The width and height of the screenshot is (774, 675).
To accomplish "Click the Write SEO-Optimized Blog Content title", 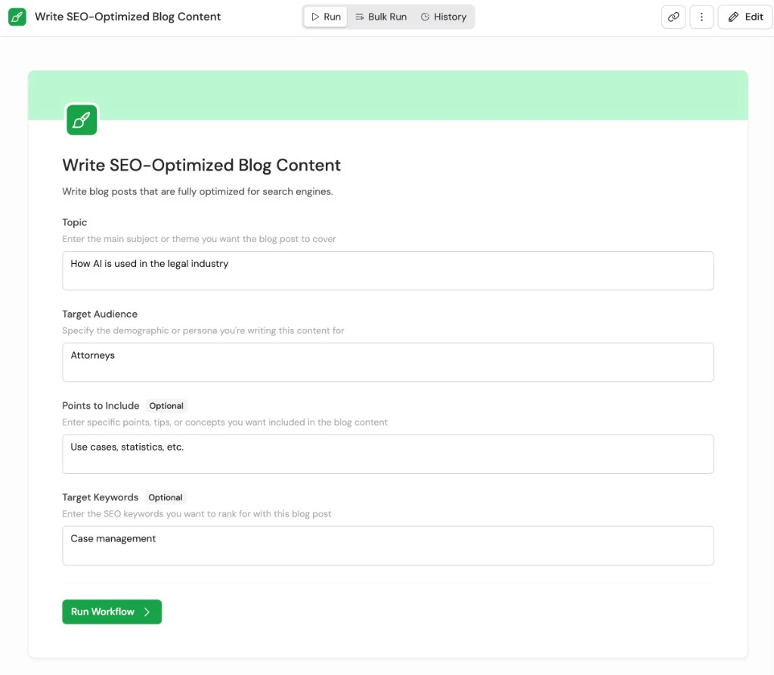I will (x=201, y=165).
